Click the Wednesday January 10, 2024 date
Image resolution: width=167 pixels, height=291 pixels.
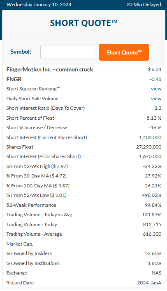[x=39, y=5]
